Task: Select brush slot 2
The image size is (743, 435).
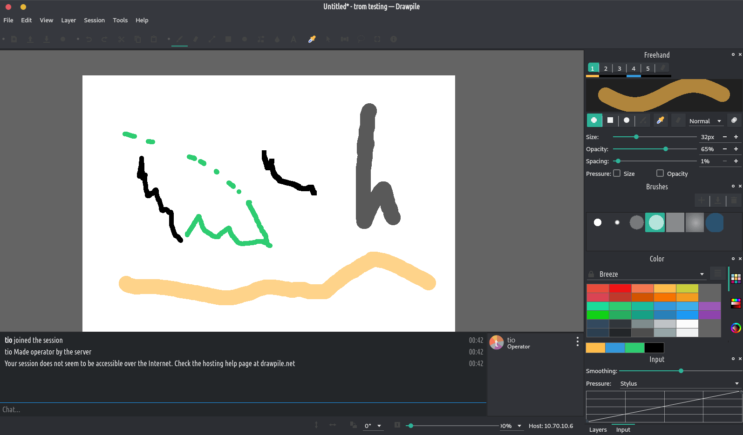Action: point(606,68)
